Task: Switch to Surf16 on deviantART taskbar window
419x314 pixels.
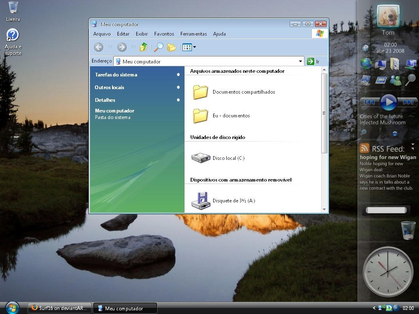Action: (60, 308)
